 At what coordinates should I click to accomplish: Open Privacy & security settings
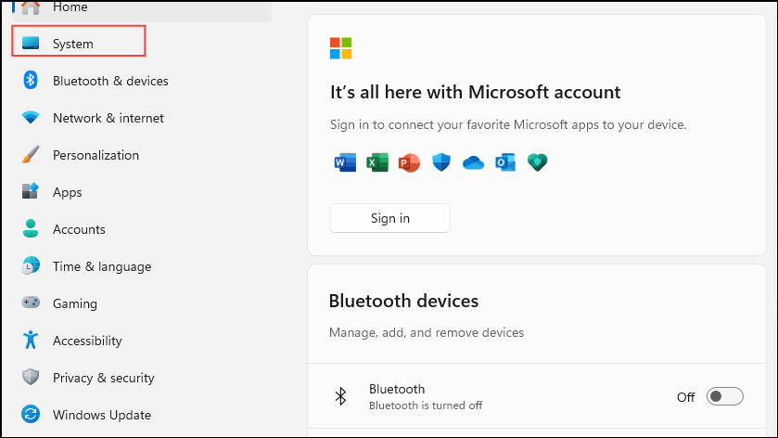pos(142,378)
